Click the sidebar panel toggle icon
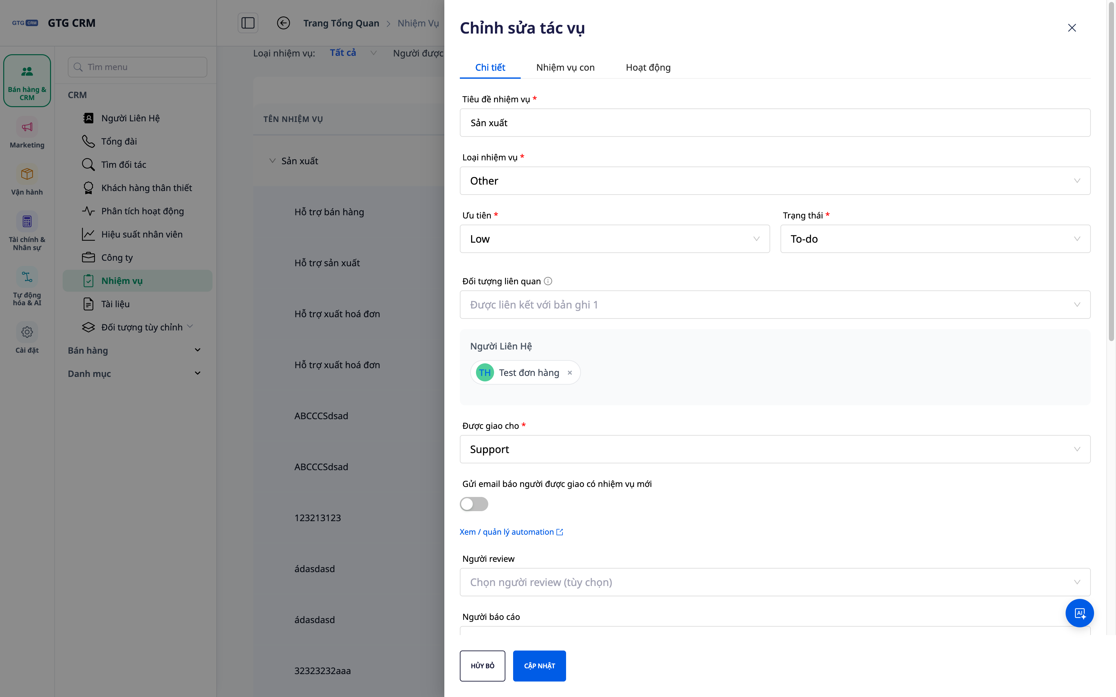 pos(248,23)
